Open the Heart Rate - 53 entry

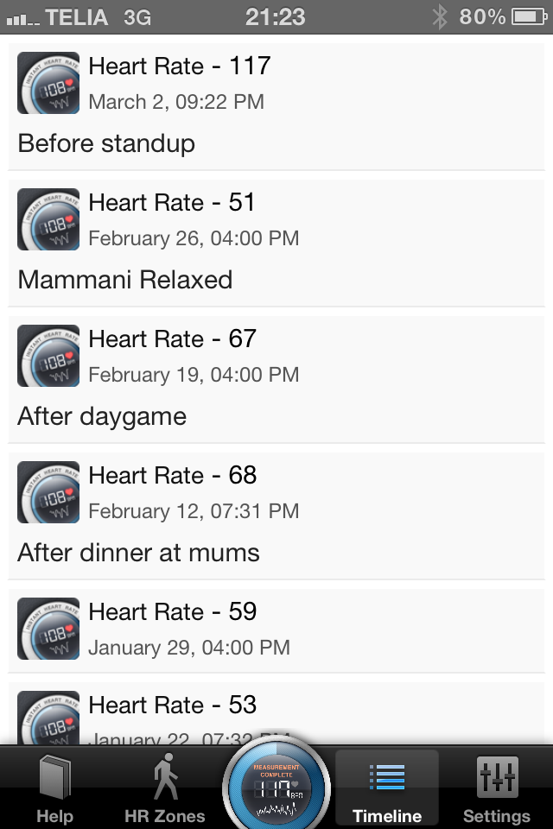tap(276, 714)
